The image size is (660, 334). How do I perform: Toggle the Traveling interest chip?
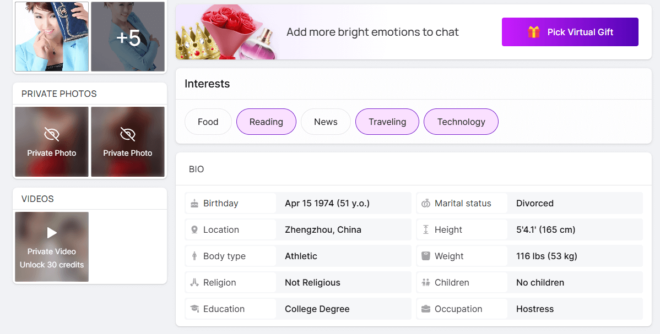[x=387, y=122]
